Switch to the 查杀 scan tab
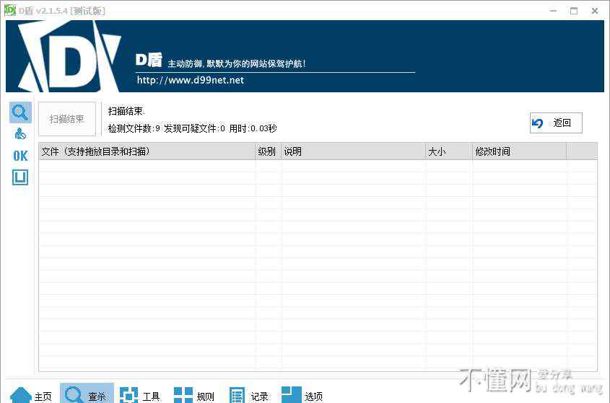Viewport: 610px width, 403px height. [x=87, y=394]
